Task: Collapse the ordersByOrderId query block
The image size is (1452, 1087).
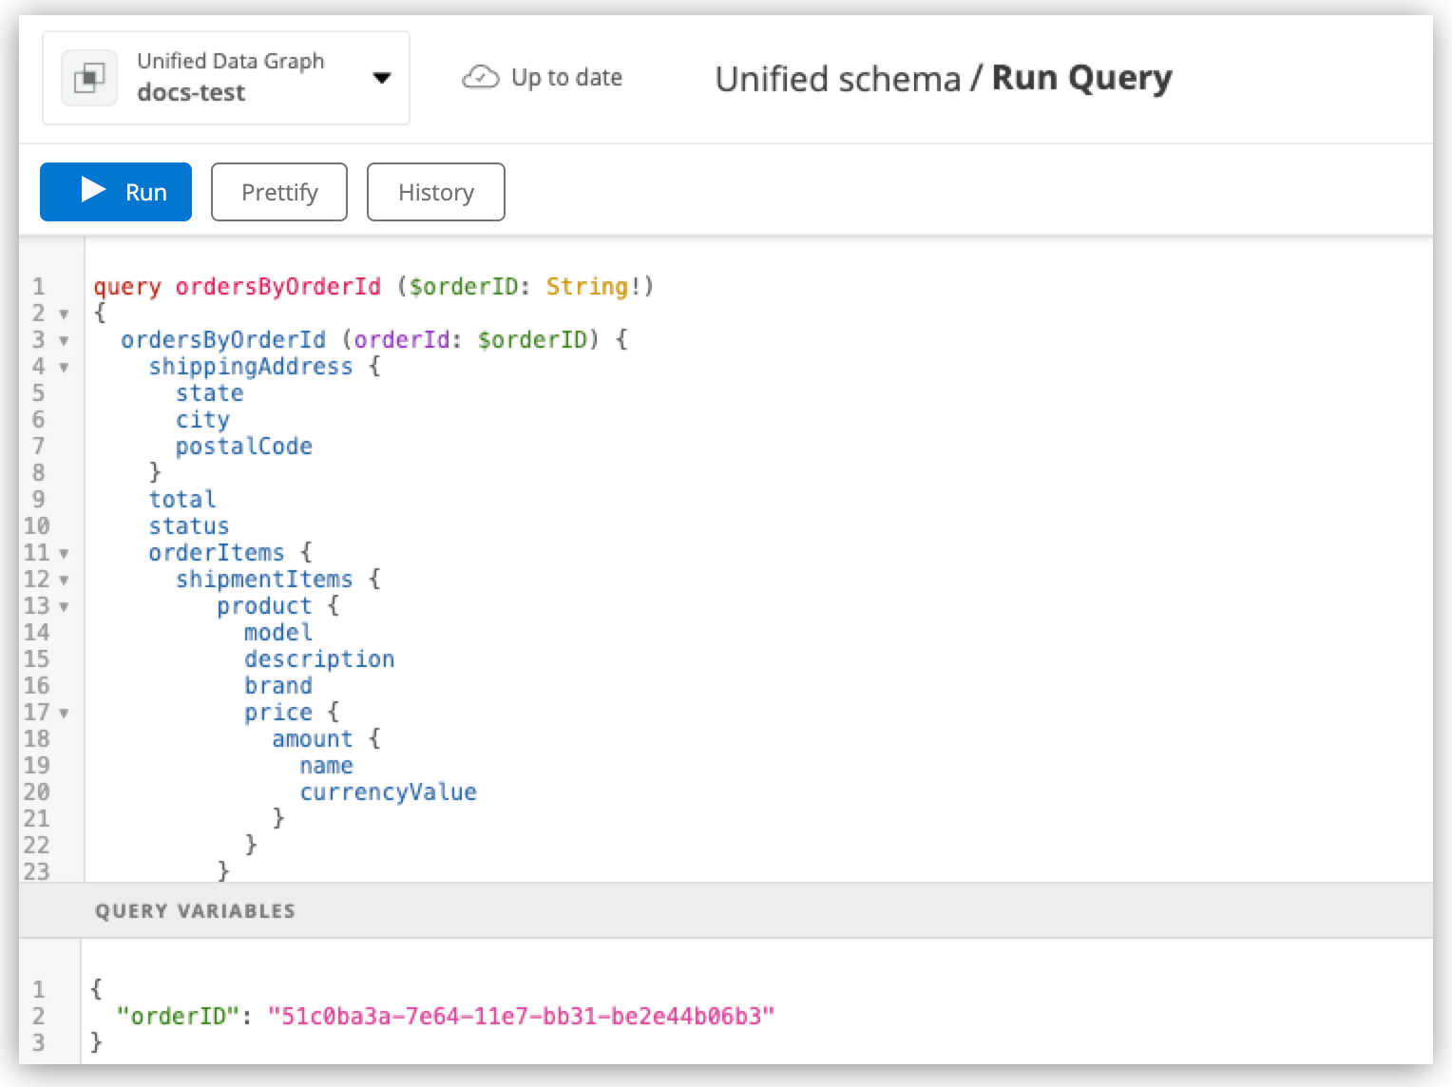Action: [x=63, y=339]
